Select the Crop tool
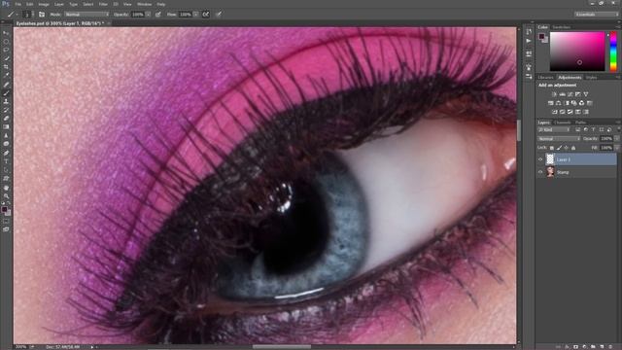The width and height of the screenshot is (622, 350). (x=6, y=67)
